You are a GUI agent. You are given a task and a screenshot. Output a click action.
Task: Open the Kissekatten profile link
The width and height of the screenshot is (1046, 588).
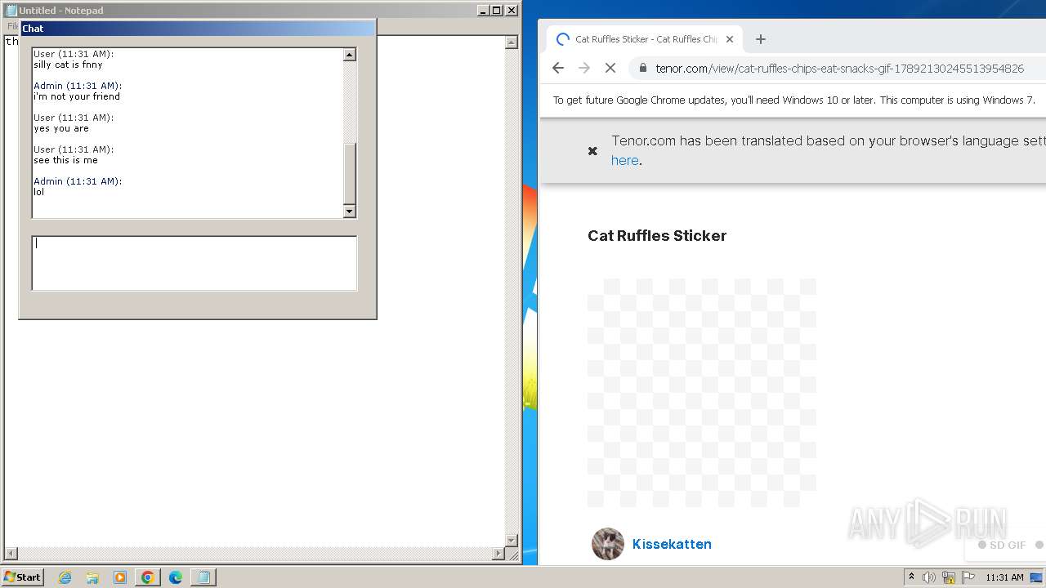click(x=672, y=544)
